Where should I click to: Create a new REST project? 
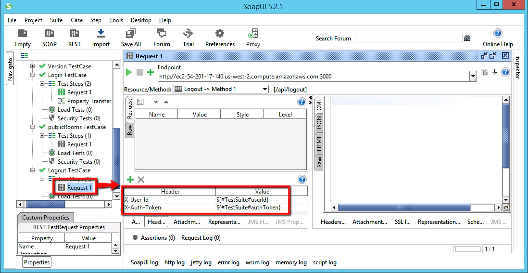pos(75,38)
